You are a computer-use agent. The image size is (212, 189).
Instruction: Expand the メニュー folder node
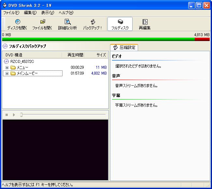click(7, 67)
